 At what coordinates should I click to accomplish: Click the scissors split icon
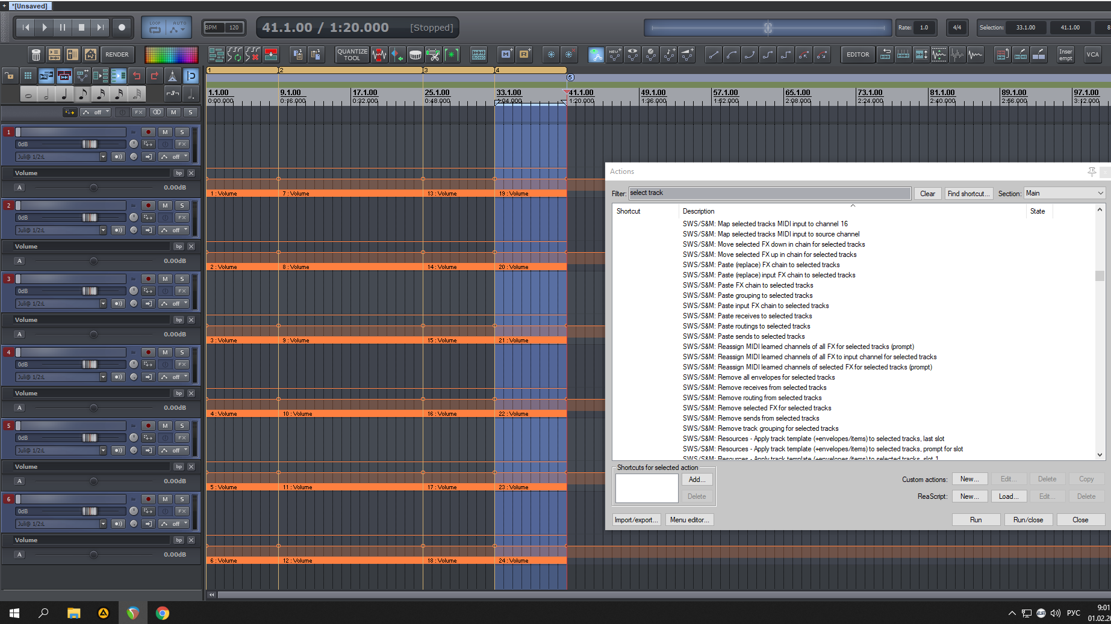(x=434, y=55)
